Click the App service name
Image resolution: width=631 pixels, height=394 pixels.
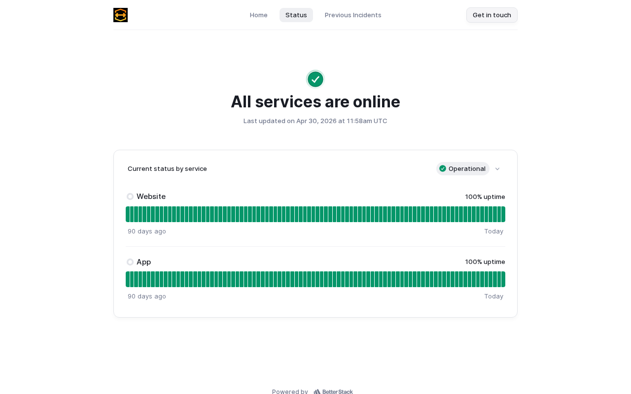pyautogui.click(x=143, y=262)
